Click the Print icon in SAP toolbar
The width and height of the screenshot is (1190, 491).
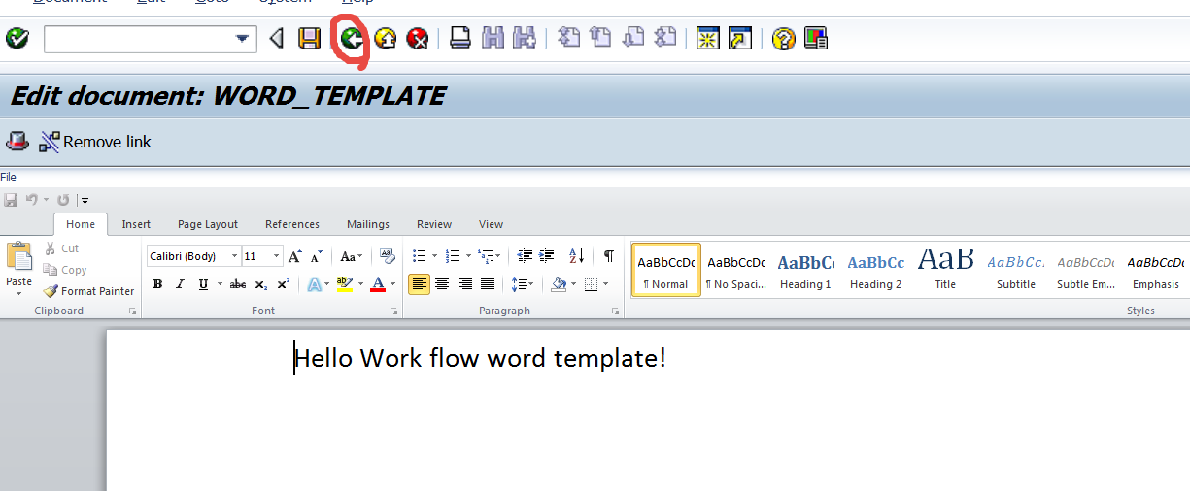460,39
